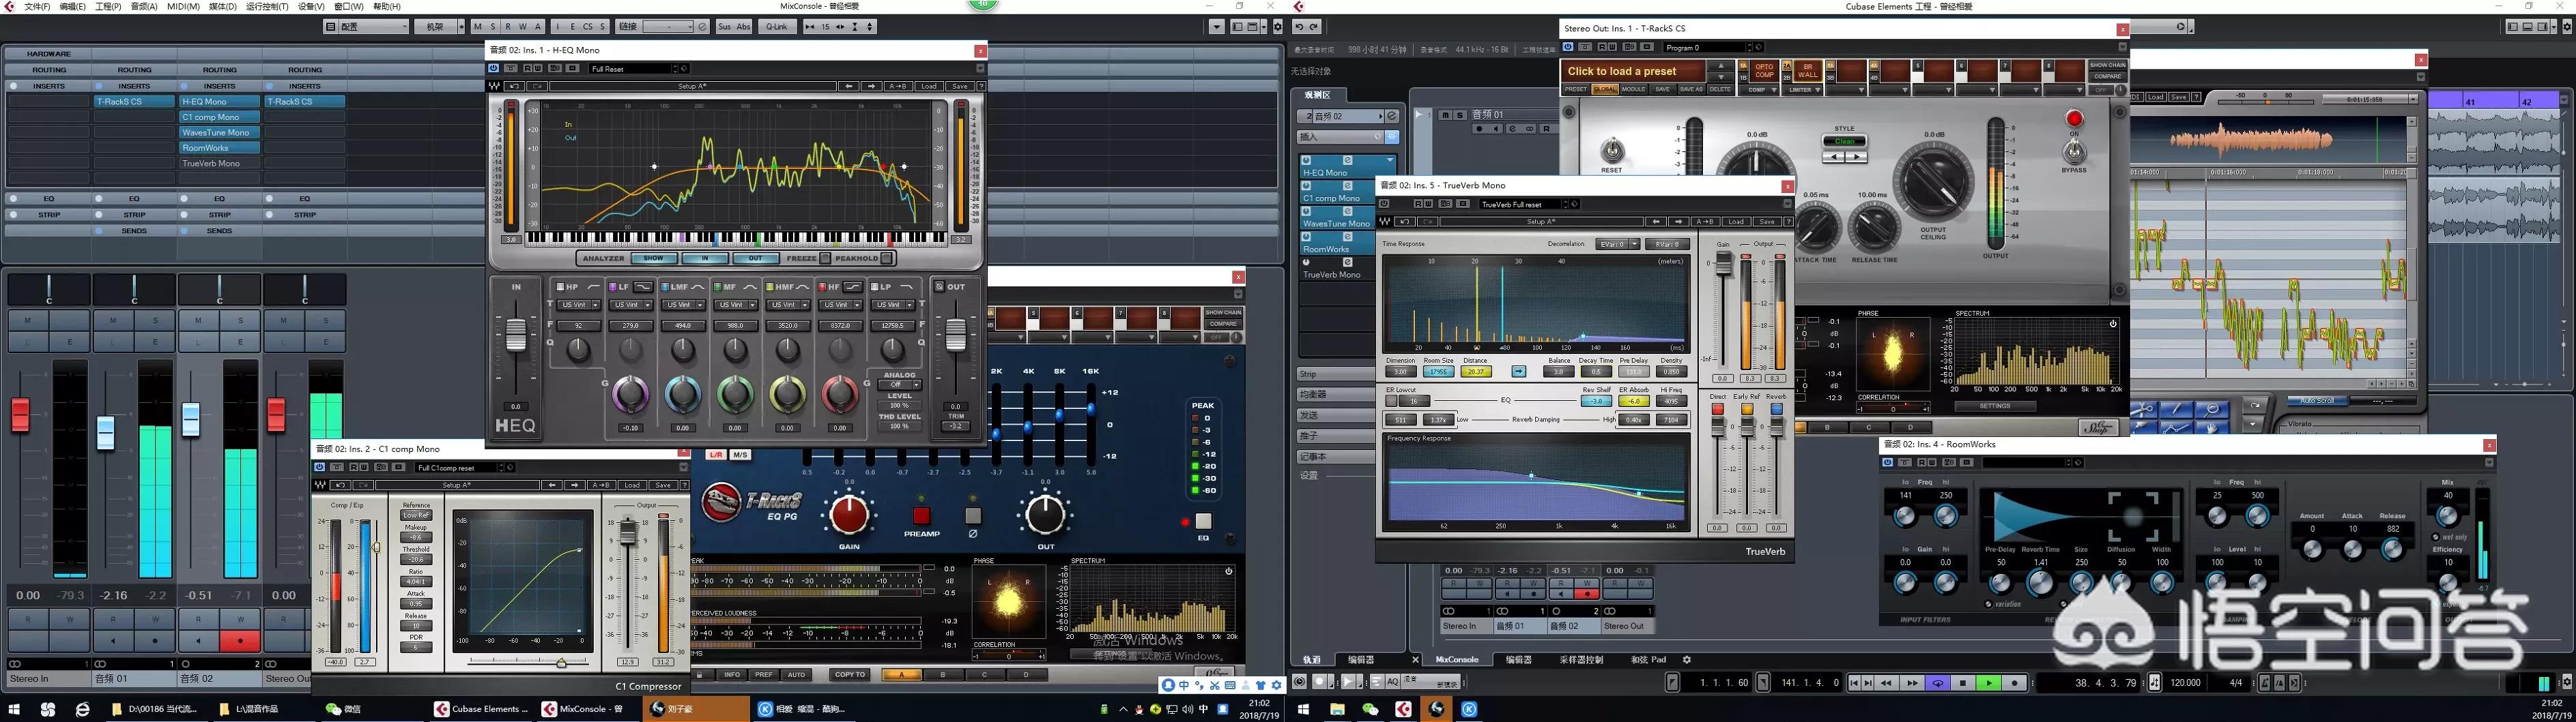2576x722 pixels.
Task: Enable the PEAKHOLD analyzer checkbox
Action: click(x=887, y=258)
